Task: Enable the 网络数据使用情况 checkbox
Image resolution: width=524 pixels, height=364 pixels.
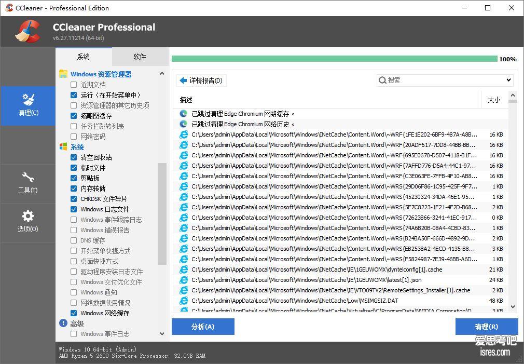Action: tap(74, 303)
